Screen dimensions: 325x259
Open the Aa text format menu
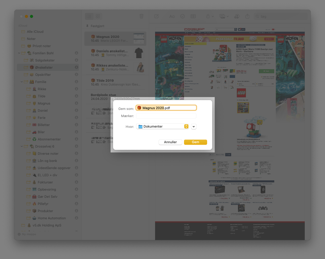point(172,16)
